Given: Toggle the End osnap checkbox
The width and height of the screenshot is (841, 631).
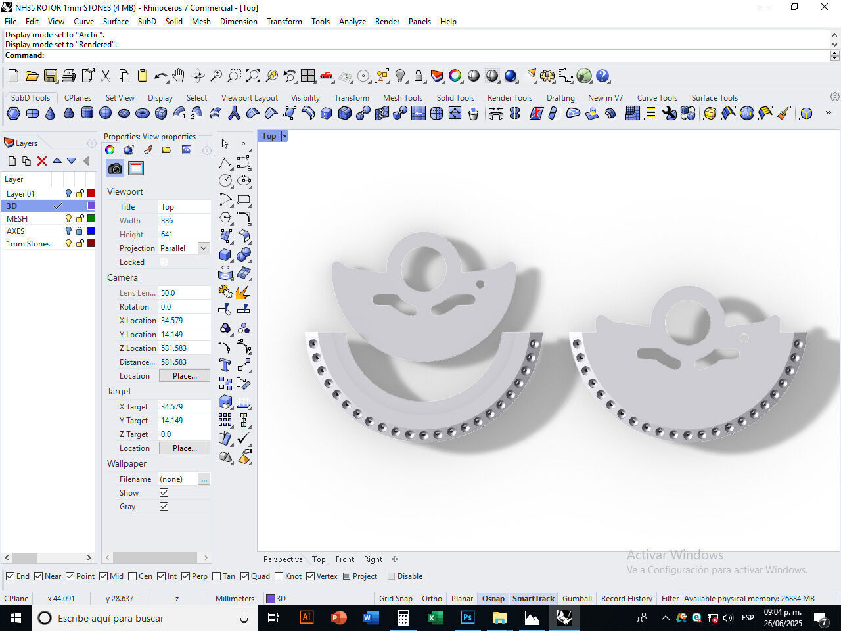Looking at the screenshot, I should pyautogui.click(x=10, y=576).
